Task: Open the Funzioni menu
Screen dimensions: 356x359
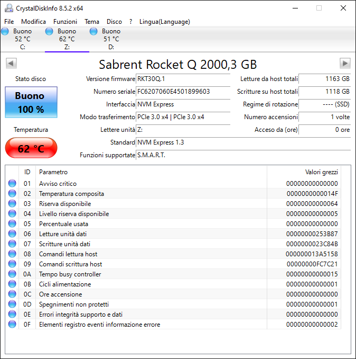Action: coord(65,22)
